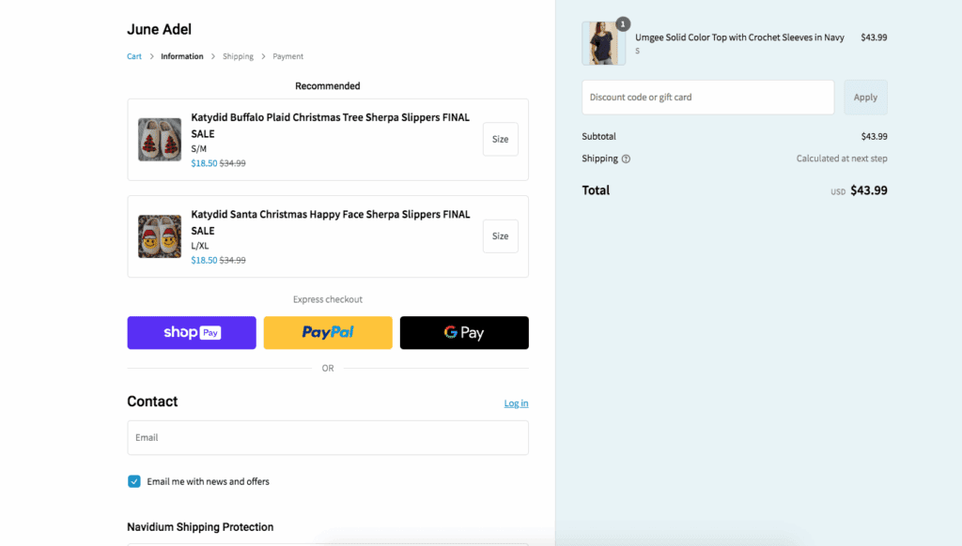Open Size selector for Buffalo Plaid slippers
This screenshot has width=962, height=546.
pos(500,139)
